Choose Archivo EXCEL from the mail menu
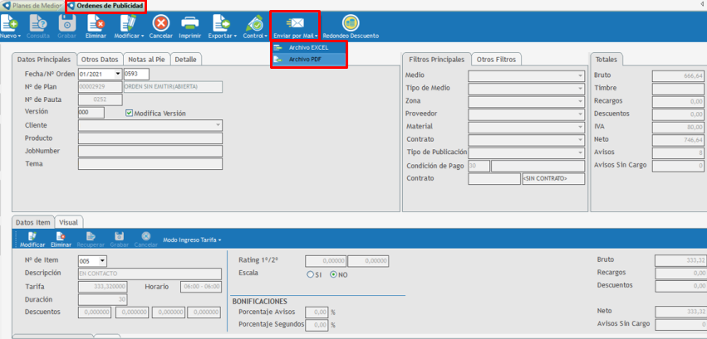707x339 pixels. coord(308,48)
